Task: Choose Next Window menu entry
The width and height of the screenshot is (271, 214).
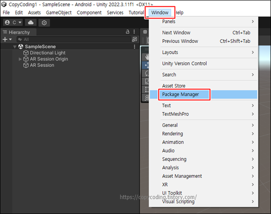Action: tap(203, 33)
